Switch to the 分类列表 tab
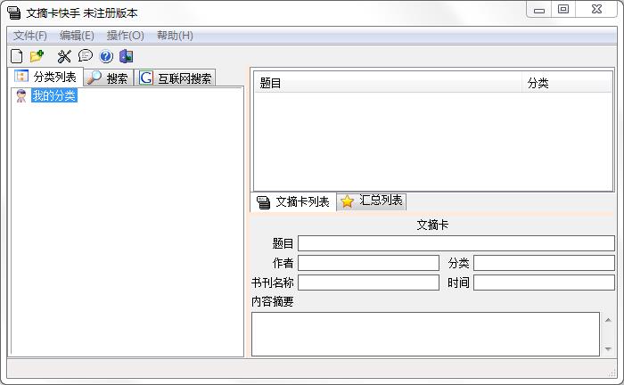This screenshot has width=624, height=385. tap(45, 77)
